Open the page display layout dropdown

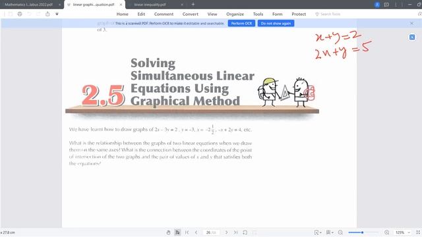pos(330,232)
